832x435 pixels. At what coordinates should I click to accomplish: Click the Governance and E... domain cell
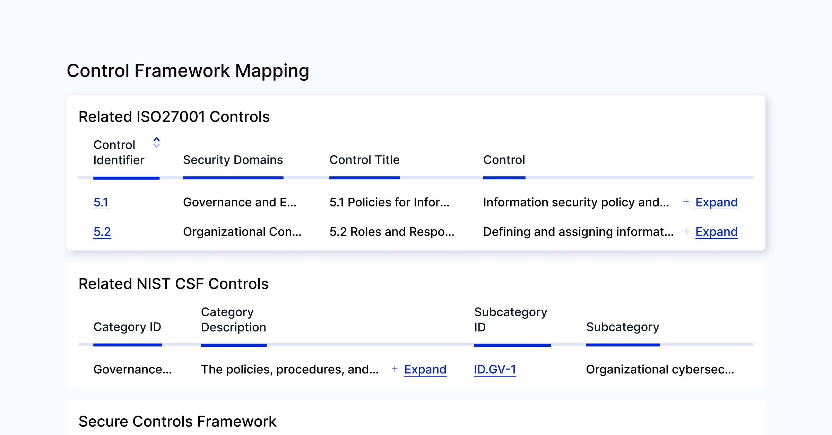[x=240, y=202]
